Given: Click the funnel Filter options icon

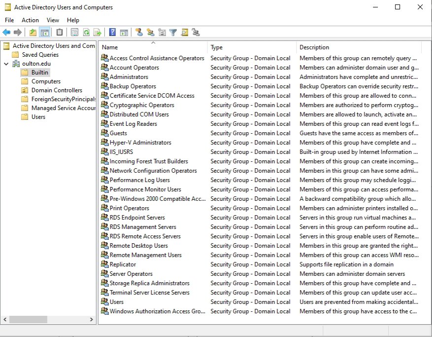Looking at the screenshot, I should pyautogui.click(x=173, y=33).
